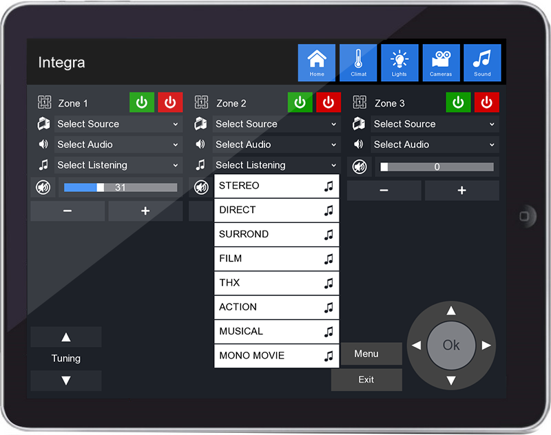Open the Lights bulb icon
551x435 pixels.
tap(399, 62)
